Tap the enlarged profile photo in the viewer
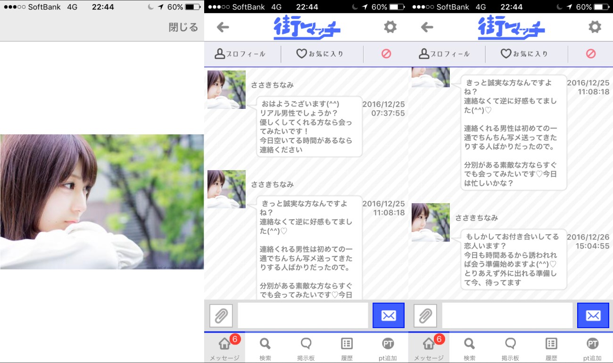This screenshot has height=363, width=613. coord(102,202)
